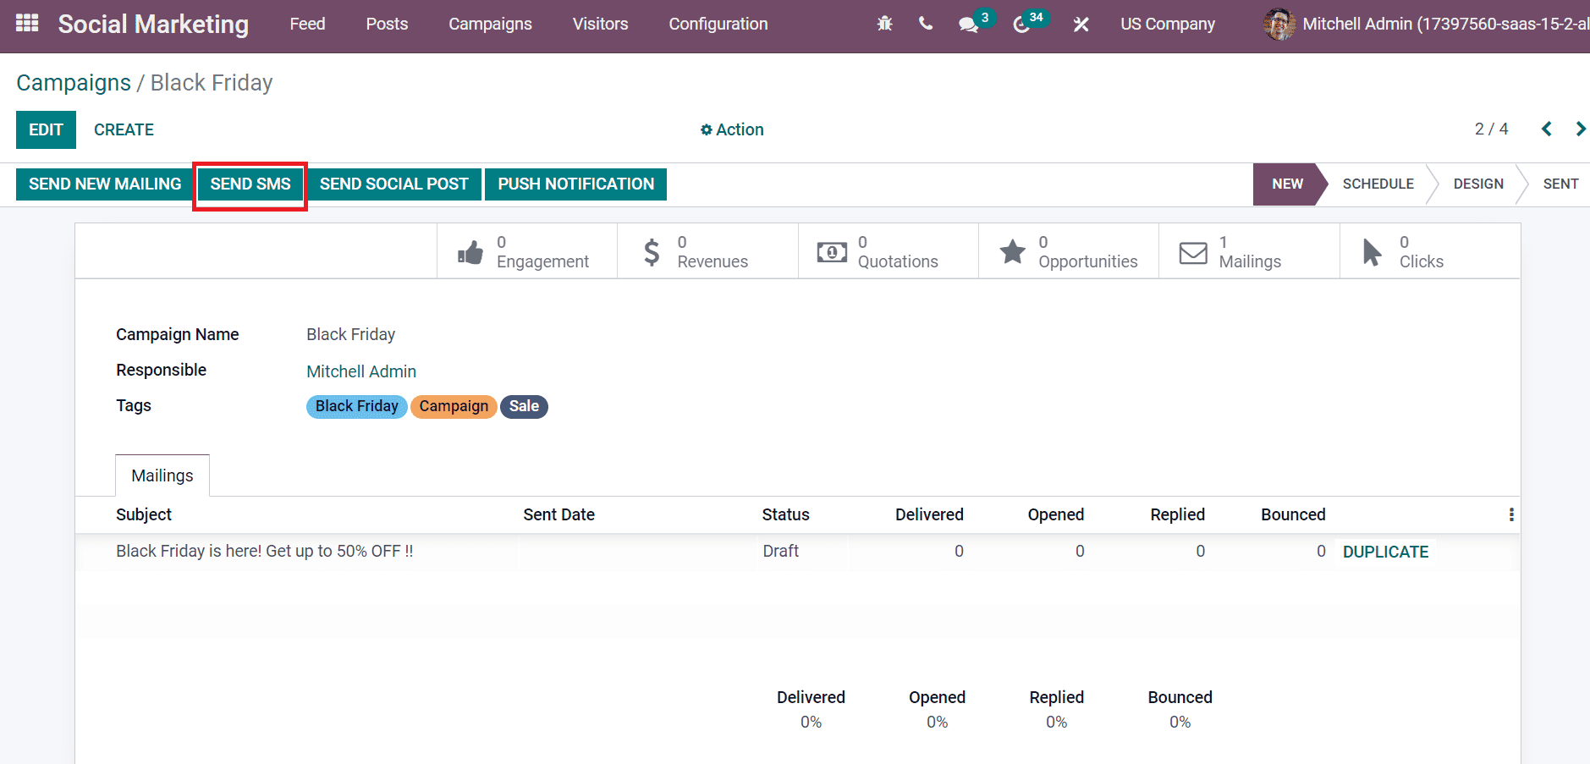Click the Opportunities star icon
Image resolution: width=1590 pixels, height=764 pixels.
(x=1012, y=251)
